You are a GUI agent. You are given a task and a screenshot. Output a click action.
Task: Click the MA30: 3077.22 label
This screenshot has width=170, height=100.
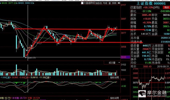(10, 3)
